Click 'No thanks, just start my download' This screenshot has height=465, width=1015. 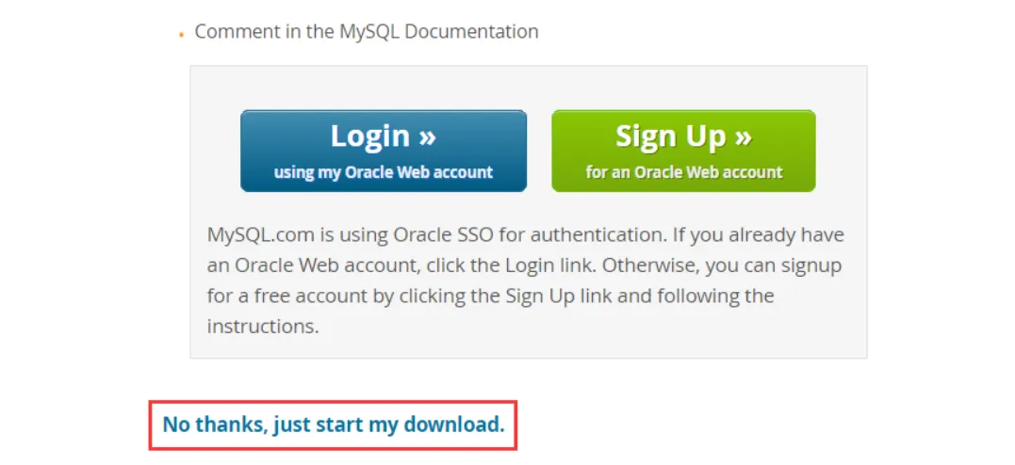(x=333, y=425)
